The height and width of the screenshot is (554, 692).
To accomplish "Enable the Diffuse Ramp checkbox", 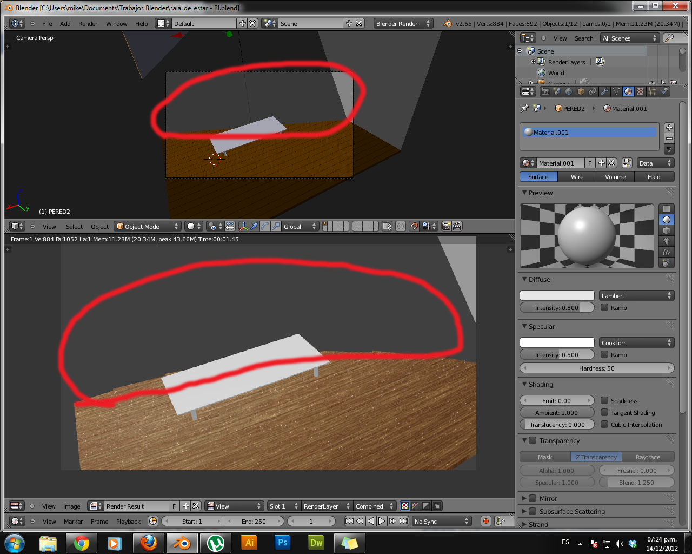I will (x=604, y=307).
